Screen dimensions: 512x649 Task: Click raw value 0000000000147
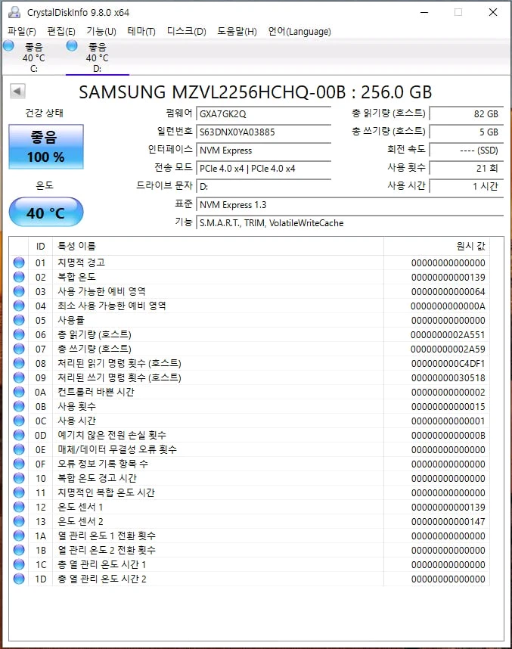(x=448, y=521)
